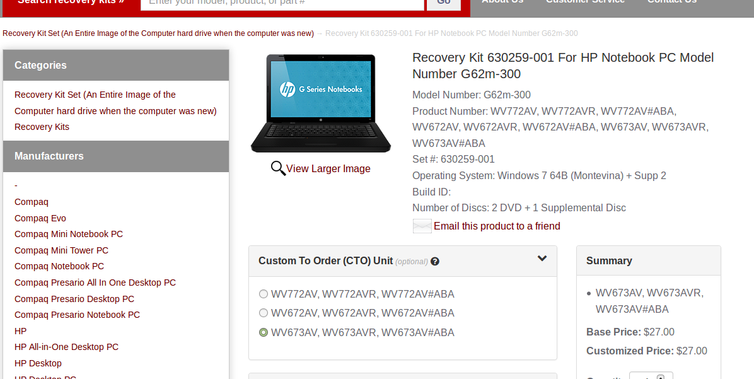The image size is (754, 379).
Task: Open Compaq Presario Desktop PC link
Action: pos(74,299)
